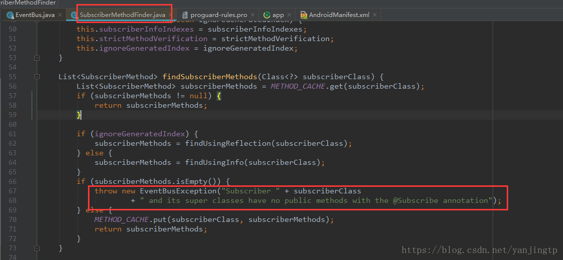Close the EventBus.java tab
Screen dimensions: 563x260
(60, 15)
